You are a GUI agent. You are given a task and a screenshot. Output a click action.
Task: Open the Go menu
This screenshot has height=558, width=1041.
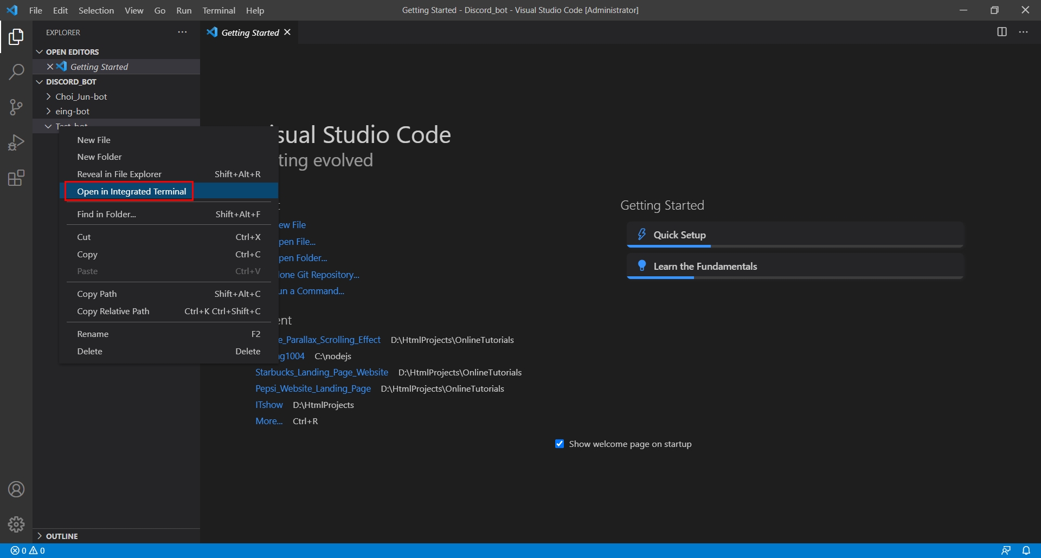tap(159, 10)
